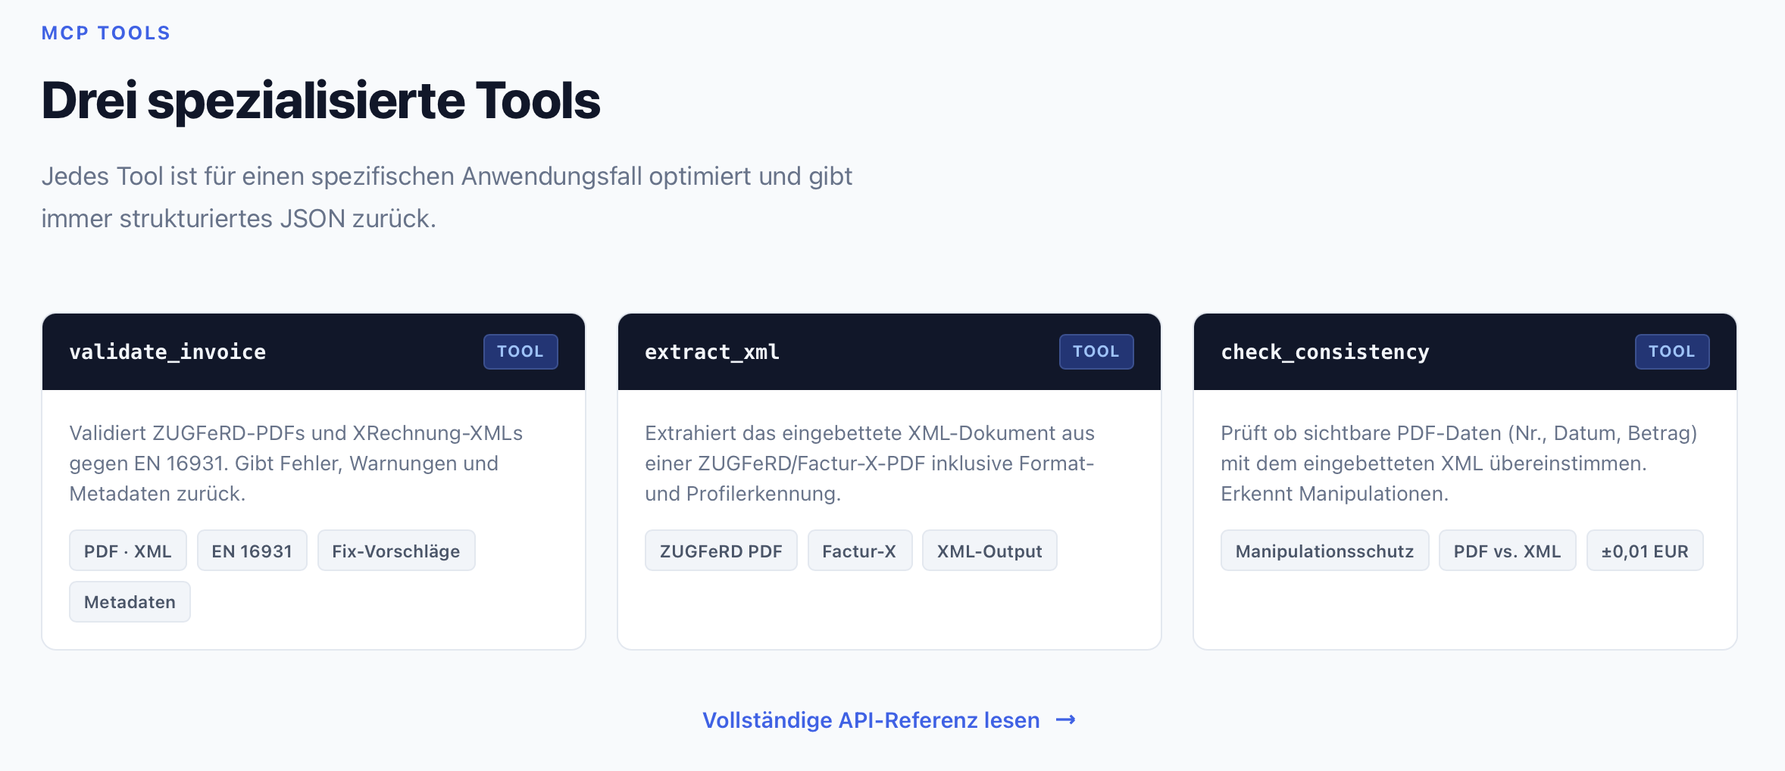
Task: Click the Metadaten tag
Action: tap(130, 601)
